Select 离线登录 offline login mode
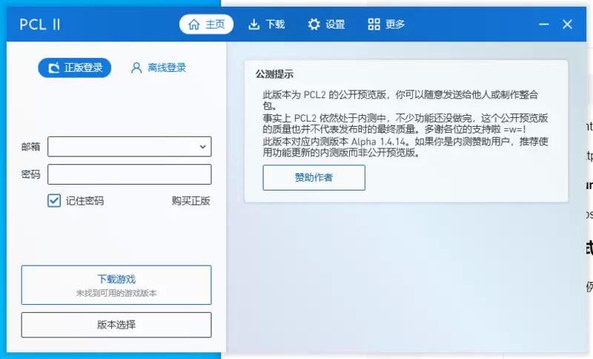 (x=158, y=67)
